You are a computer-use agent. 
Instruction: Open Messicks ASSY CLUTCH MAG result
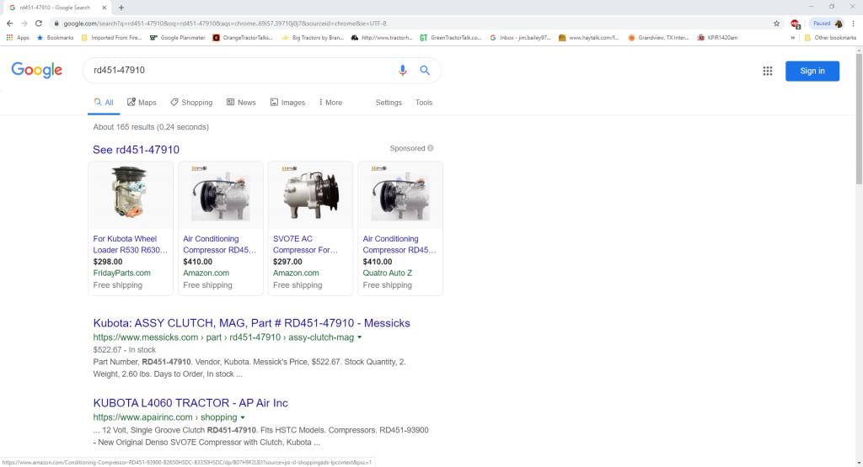tap(251, 323)
